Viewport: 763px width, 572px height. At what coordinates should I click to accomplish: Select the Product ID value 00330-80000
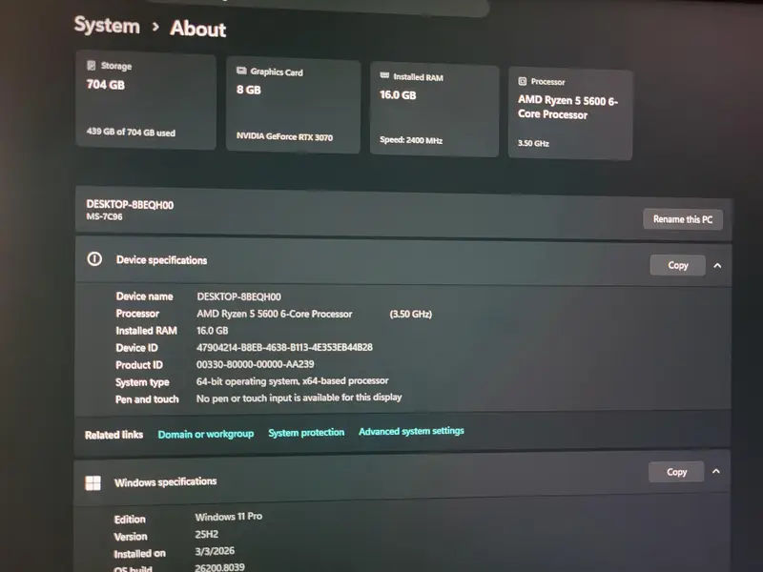pyautogui.click(x=255, y=364)
